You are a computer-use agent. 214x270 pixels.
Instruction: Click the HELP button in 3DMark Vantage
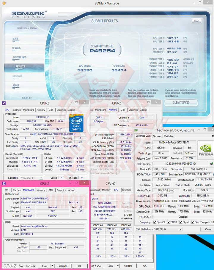196,21
